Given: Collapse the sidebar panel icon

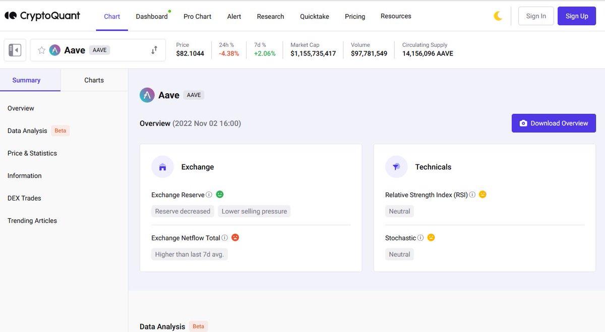Looking at the screenshot, I should 15,50.
